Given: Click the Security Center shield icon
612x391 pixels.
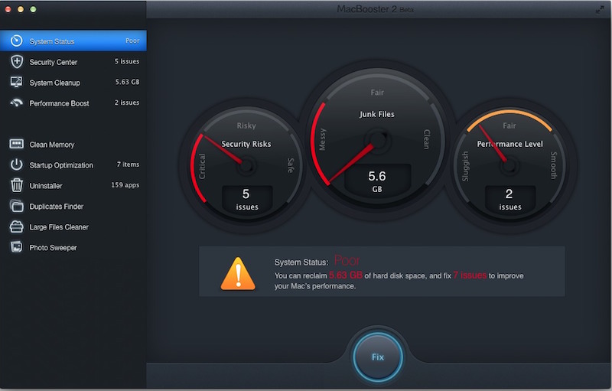Looking at the screenshot, I should tap(16, 61).
